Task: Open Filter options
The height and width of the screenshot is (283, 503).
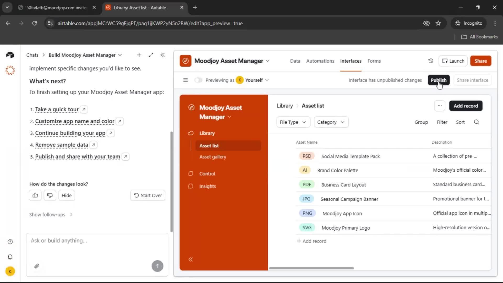Action: [442, 122]
